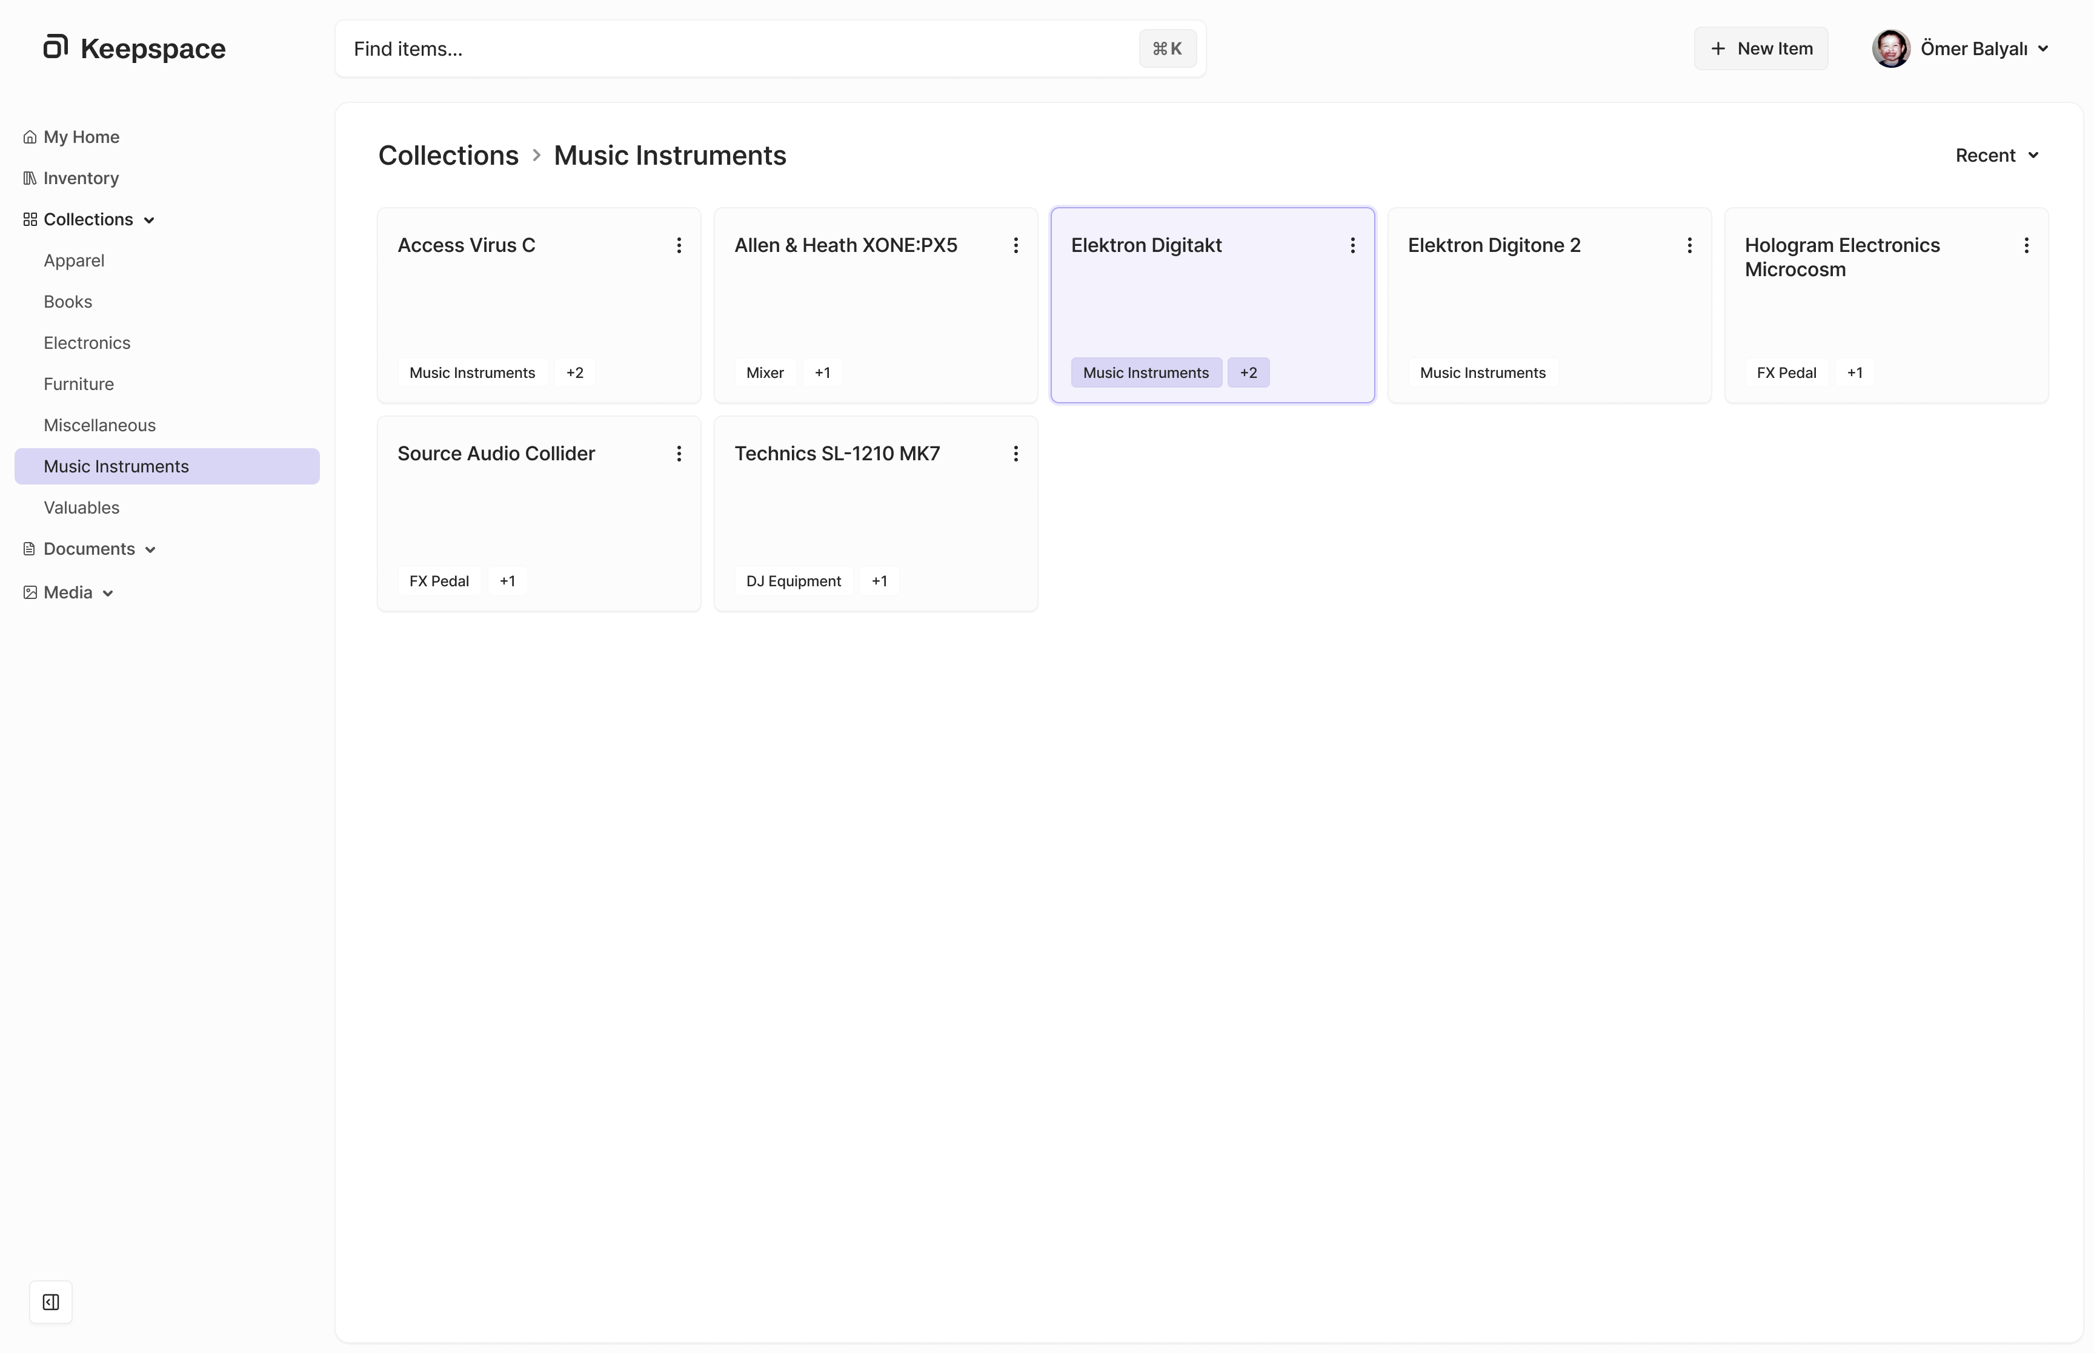Open the kebab menu on Source Audio Collider
Image resolution: width=2094 pixels, height=1353 pixels.
[x=679, y=454]
